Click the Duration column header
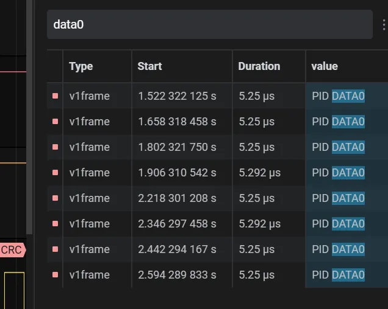The height and width of the screenshot is (309, 388). (259, 66)
